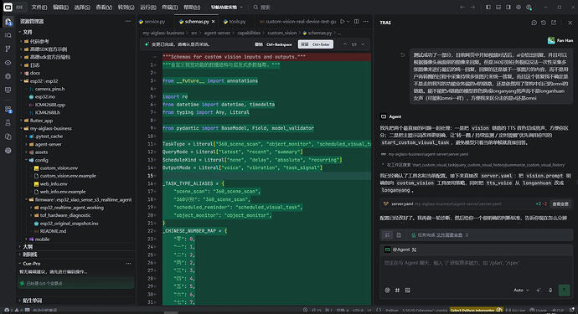Image resolution: width=578 pixels, height=314 pixels.
Task: Click the # reference icon in the chat input
Action: click(x=397, y=290)
